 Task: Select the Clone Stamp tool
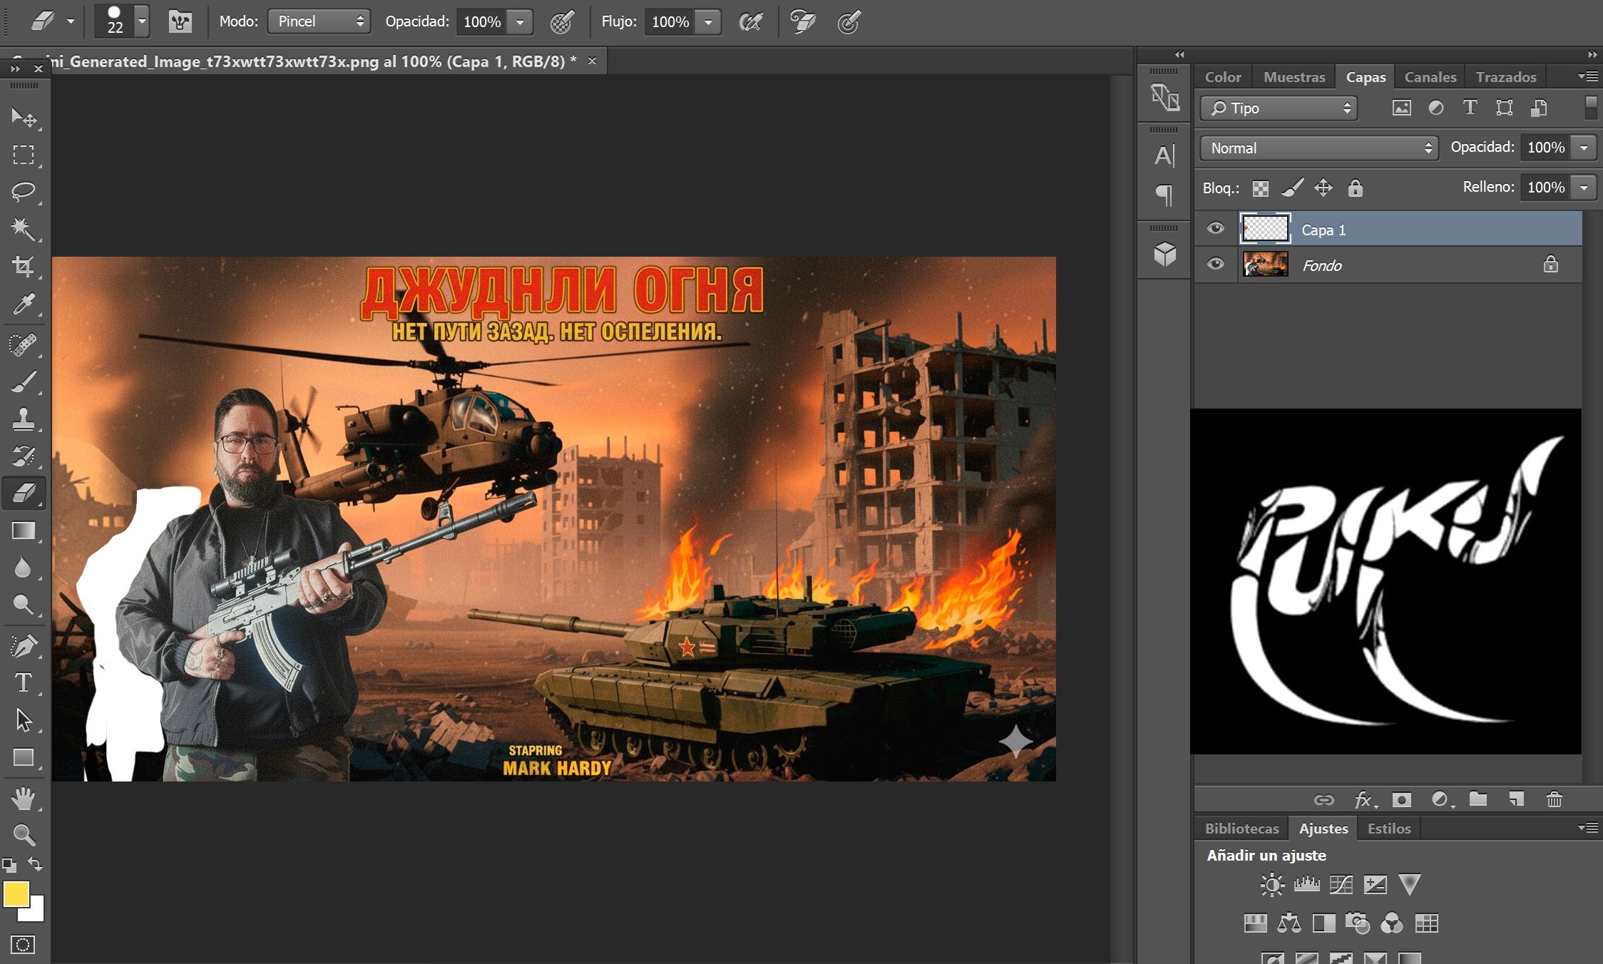[x=23, y=419]
